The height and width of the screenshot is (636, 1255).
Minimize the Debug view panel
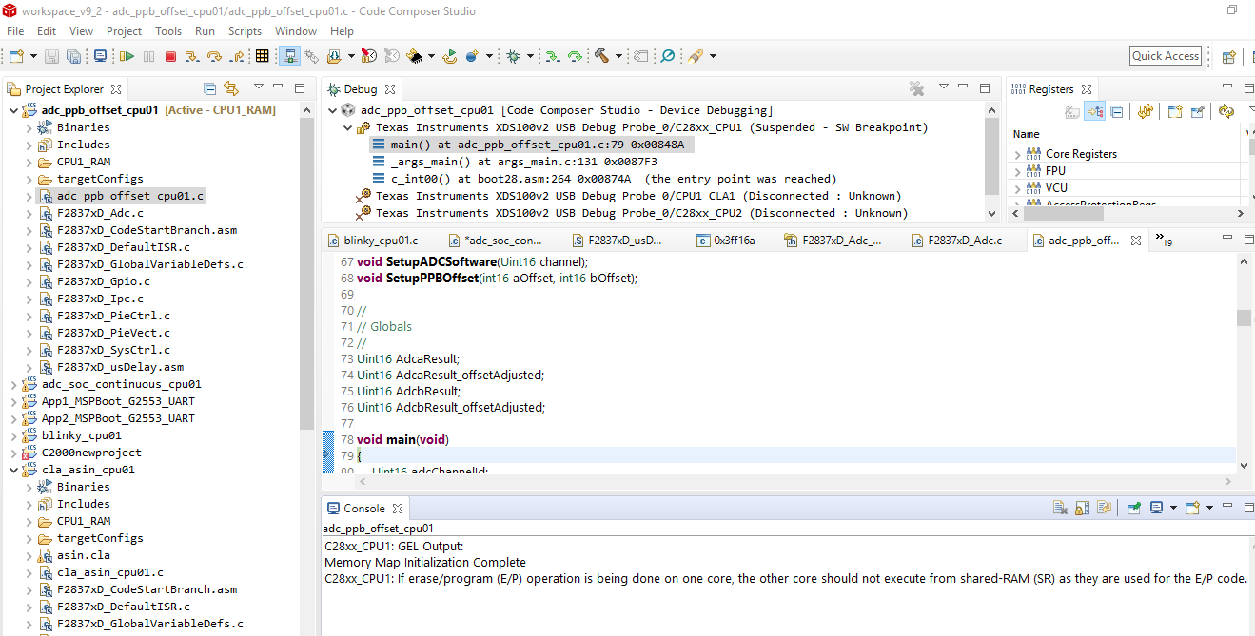click(963, 86)
